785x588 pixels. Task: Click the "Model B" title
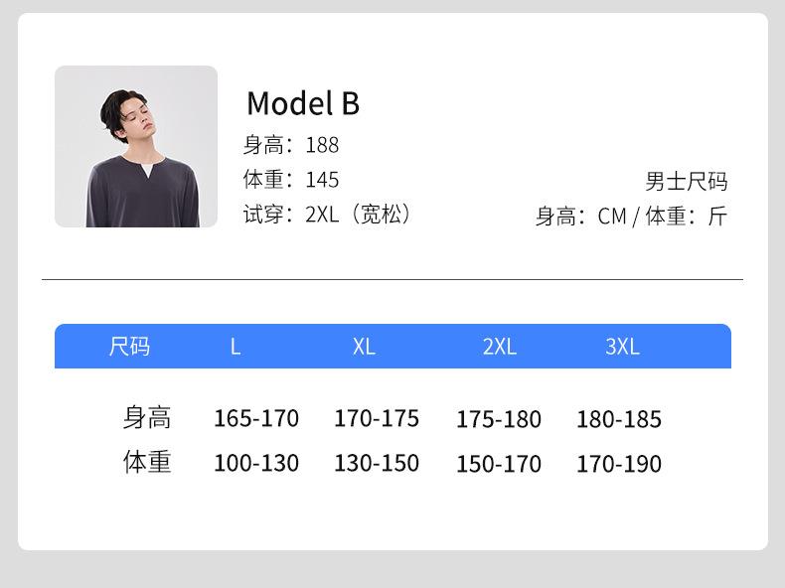(x=302, y=103)
